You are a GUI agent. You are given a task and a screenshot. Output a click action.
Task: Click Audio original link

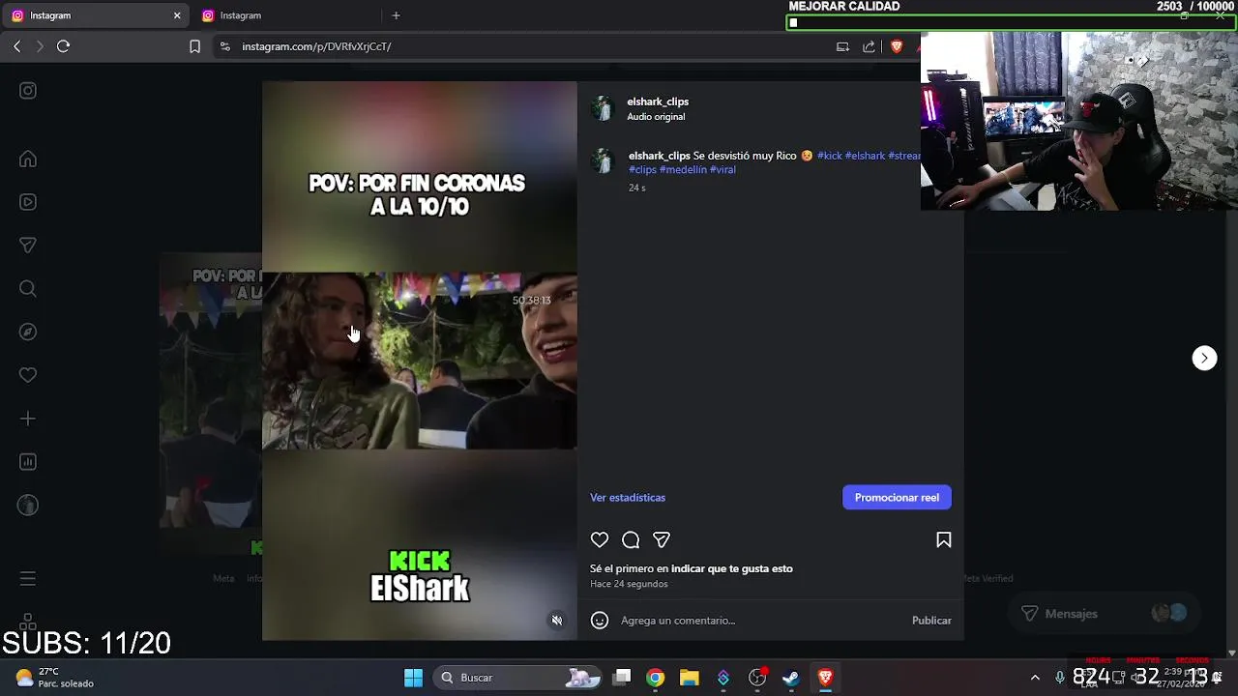pos(656,117)
